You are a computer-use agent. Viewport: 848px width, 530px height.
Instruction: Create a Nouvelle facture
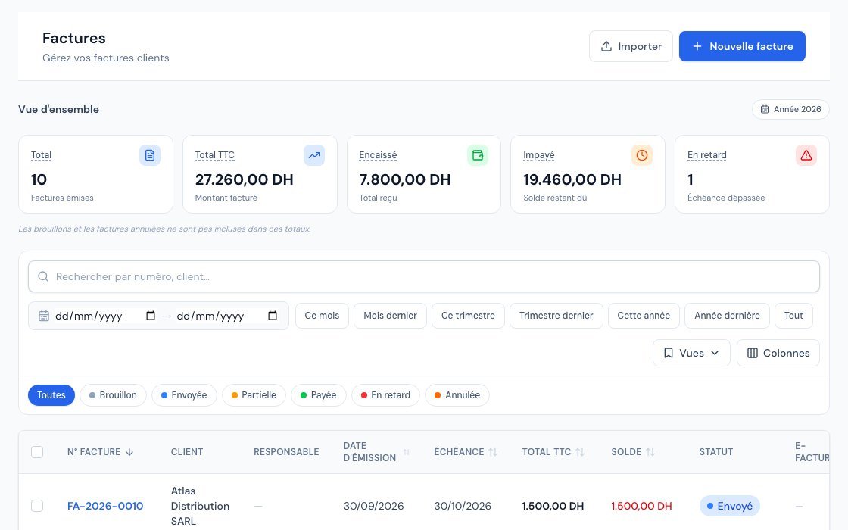pyautogui.click(x=742, y=46)
